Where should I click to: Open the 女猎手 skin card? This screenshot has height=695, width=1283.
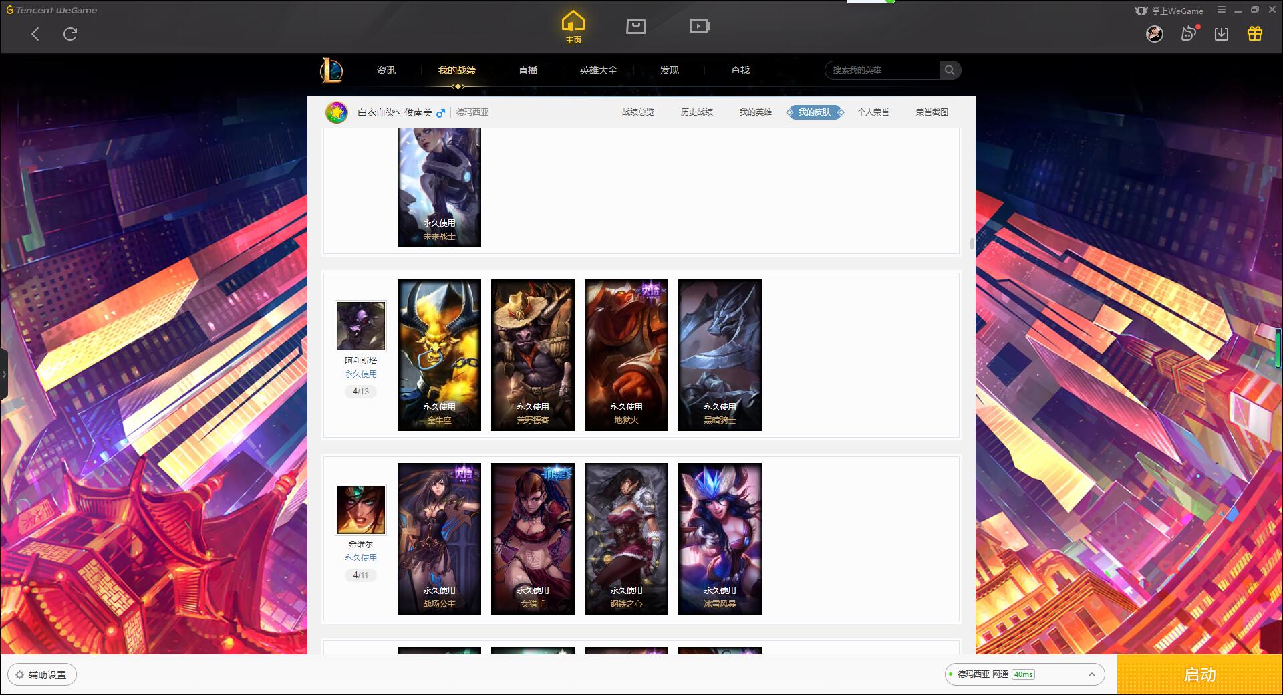click(533, 539)
